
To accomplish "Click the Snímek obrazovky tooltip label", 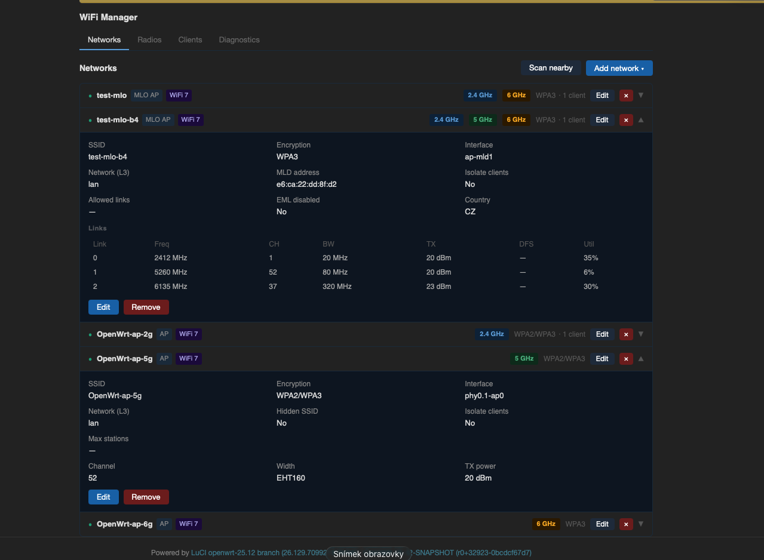I will (368, 554).
